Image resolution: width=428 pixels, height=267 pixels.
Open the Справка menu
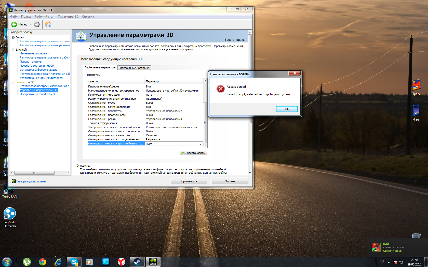(x=88, y=17)
